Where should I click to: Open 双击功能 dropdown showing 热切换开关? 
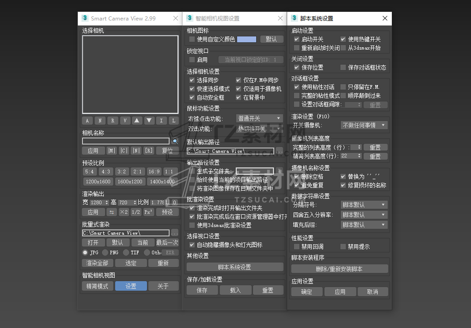259,129
